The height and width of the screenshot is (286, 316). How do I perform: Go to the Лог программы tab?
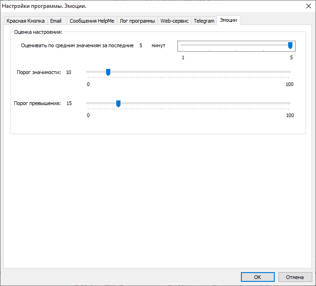137,21
